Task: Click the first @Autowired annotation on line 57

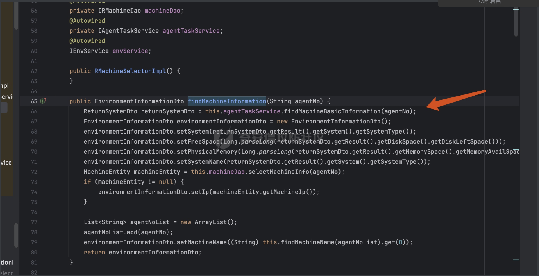Action: click(x=87, y=21)
